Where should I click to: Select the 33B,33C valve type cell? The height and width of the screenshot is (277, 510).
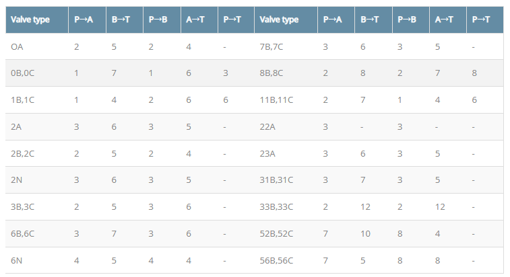tap(277, 206)
